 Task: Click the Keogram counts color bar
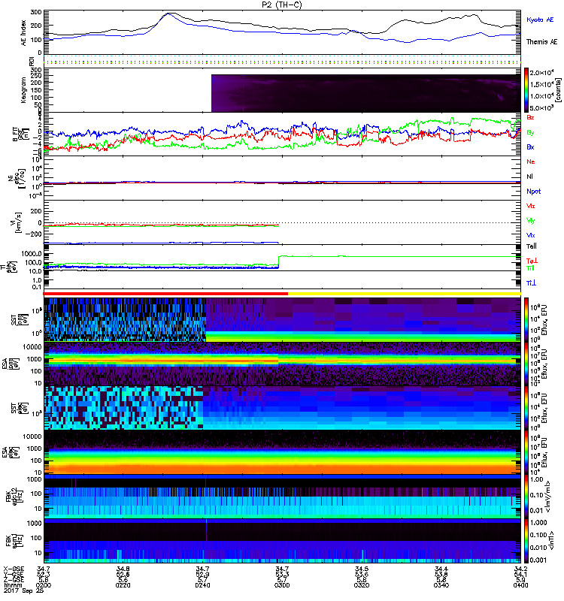pos(527,89)
